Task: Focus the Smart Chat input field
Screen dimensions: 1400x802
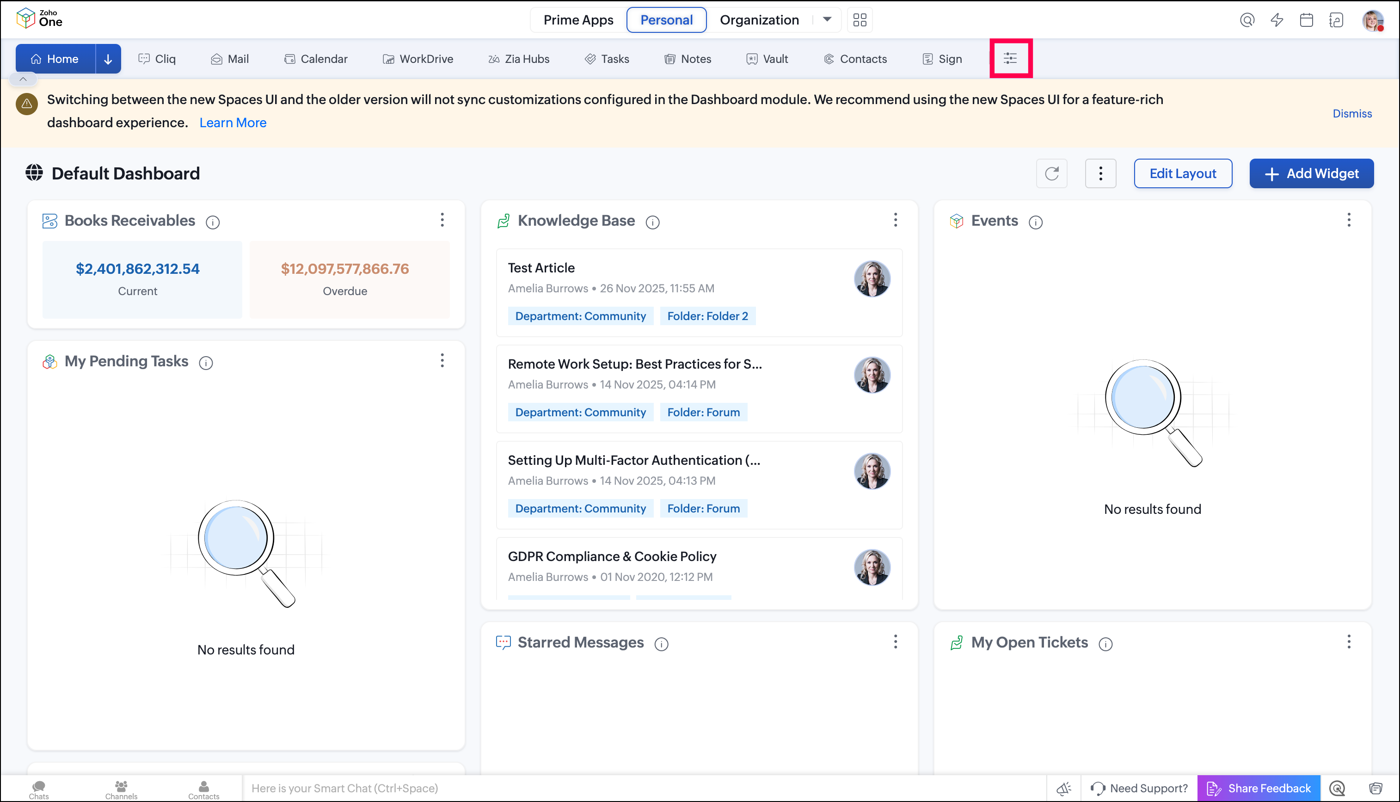Action: tap(644, 788)
